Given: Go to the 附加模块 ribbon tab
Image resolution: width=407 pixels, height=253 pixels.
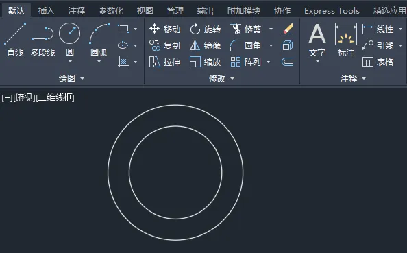Looking at the screenshot, I should (244, 11).
